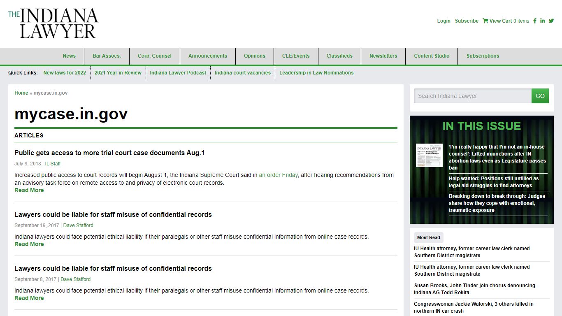
Task: Click the IL Staff author link
Action: [53, 164]
